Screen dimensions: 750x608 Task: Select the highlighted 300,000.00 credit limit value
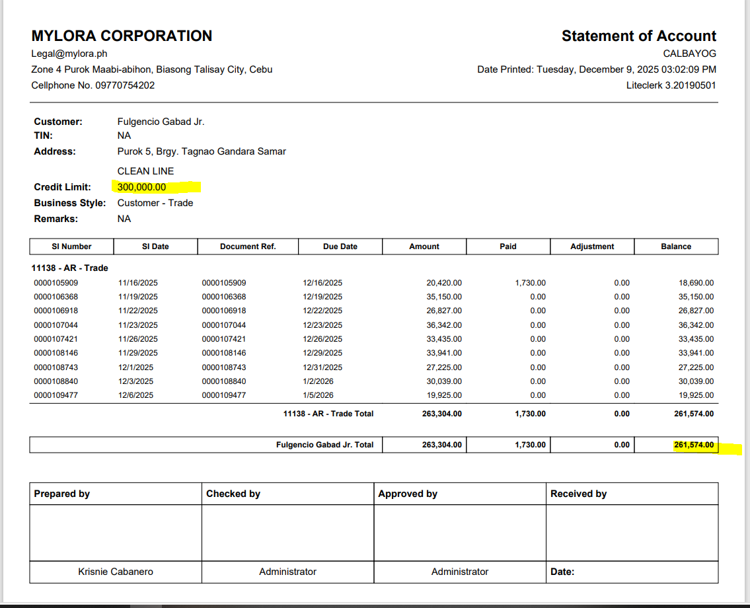(142, 187)
